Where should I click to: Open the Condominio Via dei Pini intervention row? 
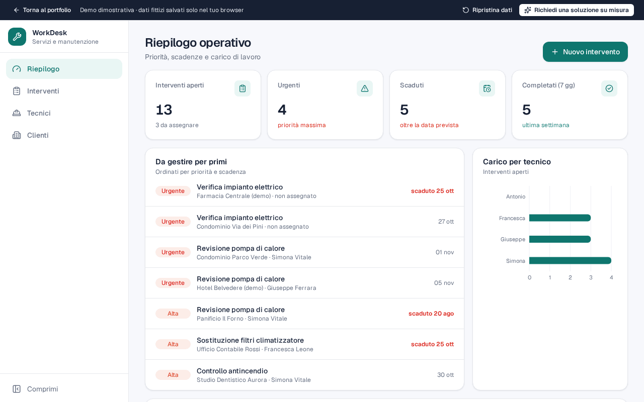tap(304, 222)
